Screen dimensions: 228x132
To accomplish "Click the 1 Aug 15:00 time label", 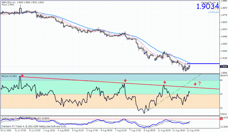I will pos(49,131).
